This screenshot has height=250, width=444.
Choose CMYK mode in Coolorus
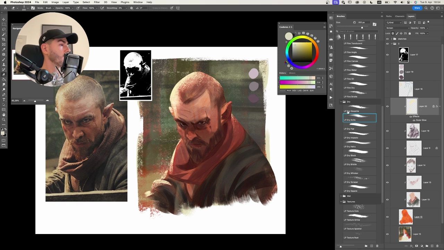click(x=306, y=91)
